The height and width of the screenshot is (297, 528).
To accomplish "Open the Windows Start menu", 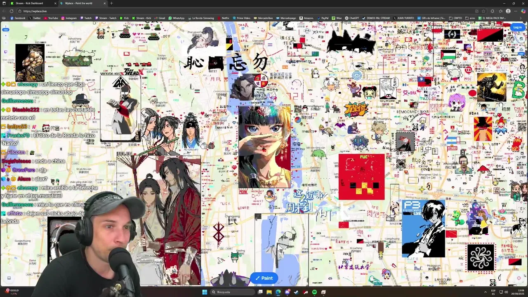I will pos(205,292).
